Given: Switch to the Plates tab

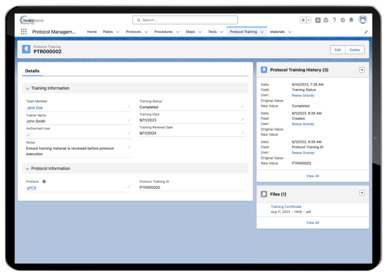Looking at the screenshot, I should pos(108,32).
